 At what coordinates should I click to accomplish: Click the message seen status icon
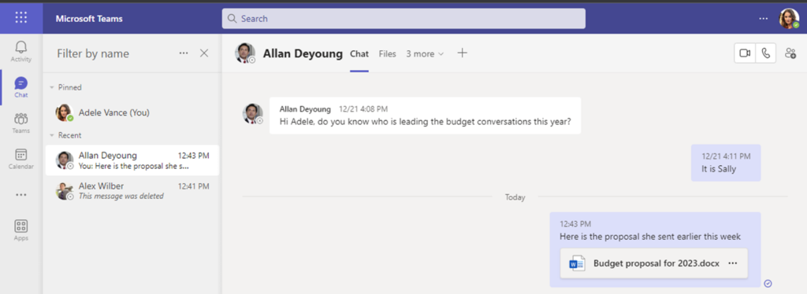[768, 283]
